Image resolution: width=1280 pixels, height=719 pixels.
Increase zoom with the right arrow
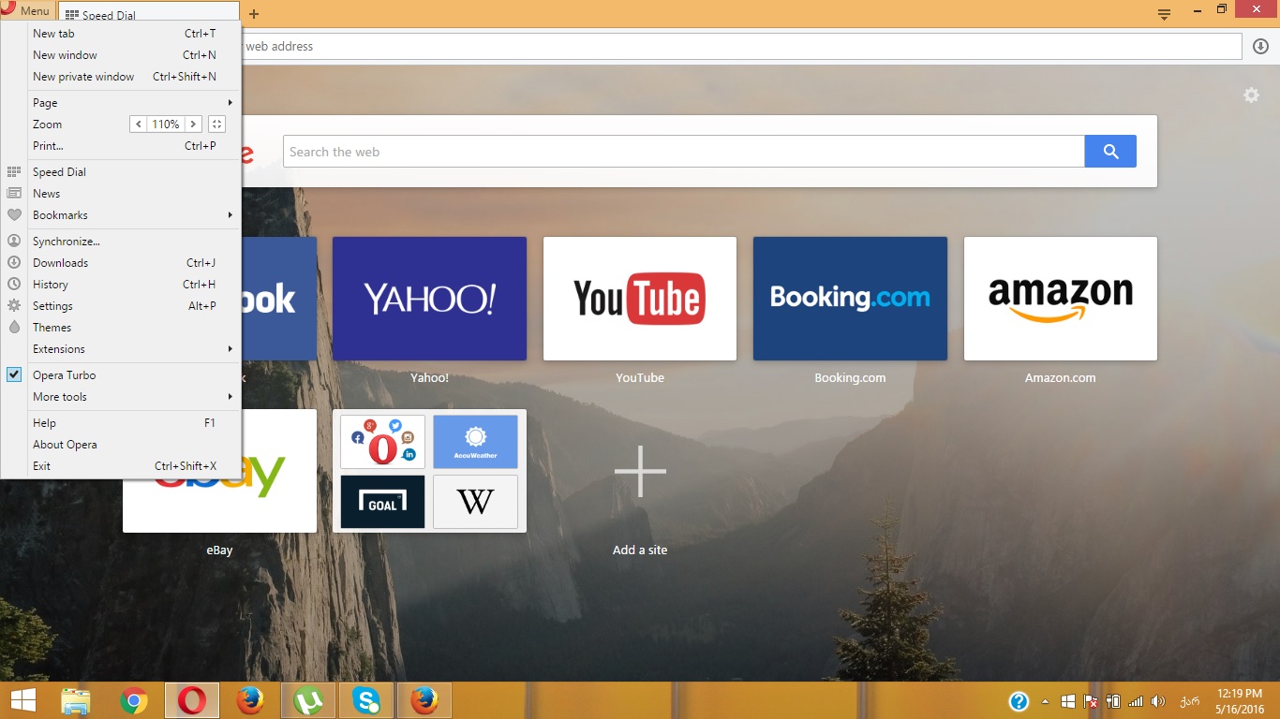coord(193,125)
